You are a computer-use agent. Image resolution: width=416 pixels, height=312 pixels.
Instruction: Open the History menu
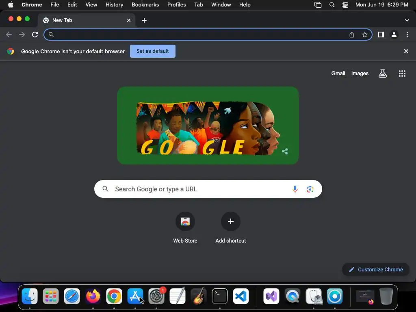114,5
